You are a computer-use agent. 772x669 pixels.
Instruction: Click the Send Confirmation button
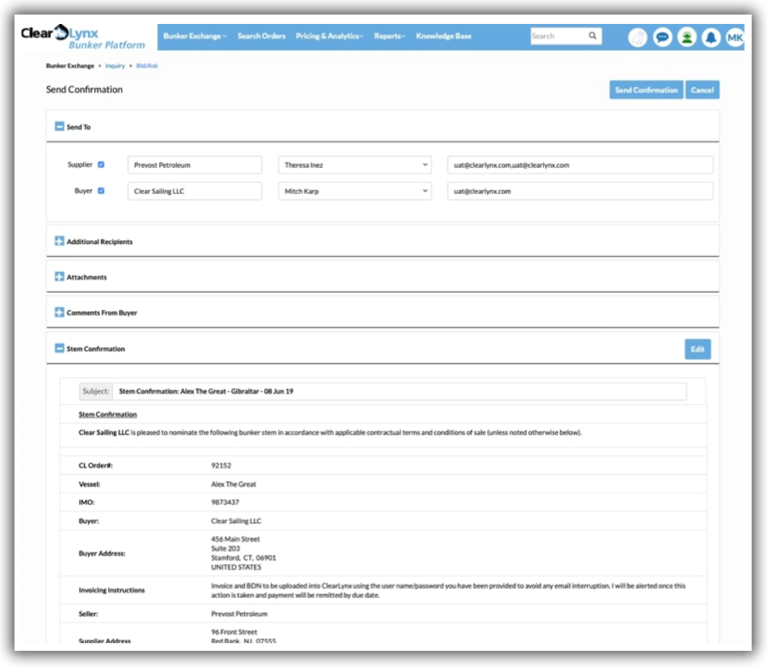646,90
